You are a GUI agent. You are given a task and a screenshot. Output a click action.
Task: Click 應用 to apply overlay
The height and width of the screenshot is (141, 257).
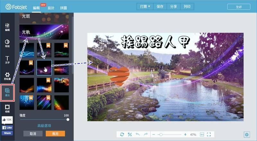click(x=55, y=134)
